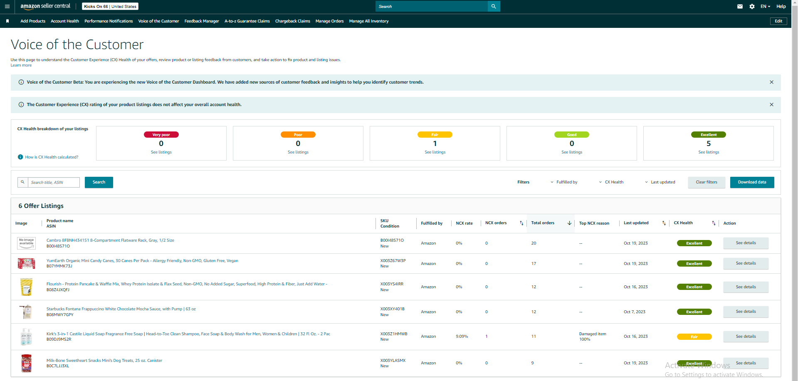
Task: Open A-to-z Guarantee Claims
Action: [247, 21]
